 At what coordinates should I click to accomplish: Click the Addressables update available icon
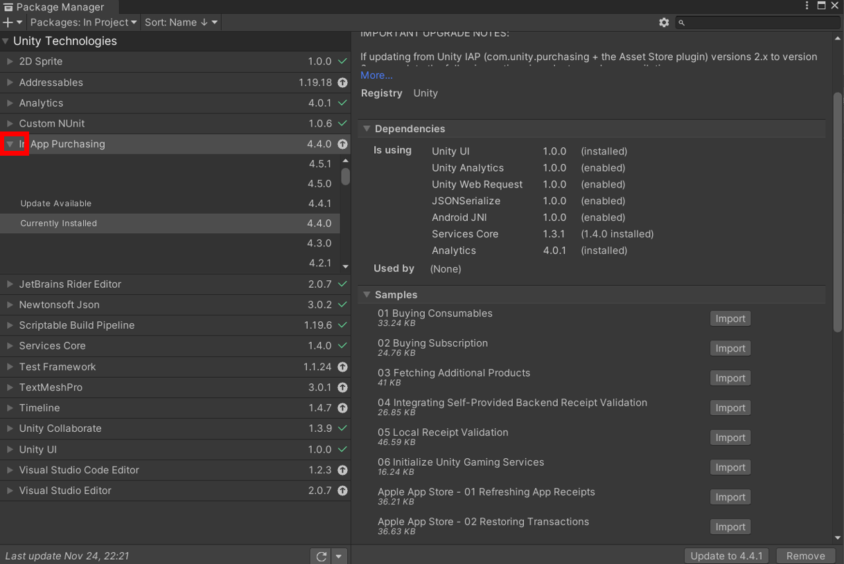(342, 82)
